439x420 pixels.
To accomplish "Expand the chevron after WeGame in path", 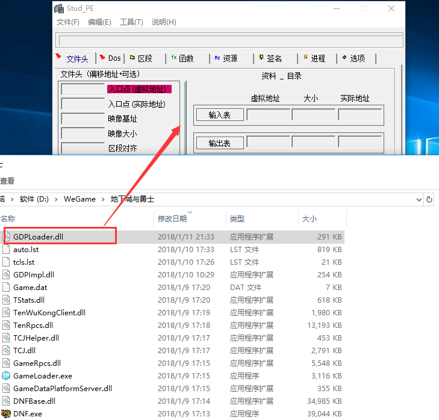I will click(x=103, y=199).
